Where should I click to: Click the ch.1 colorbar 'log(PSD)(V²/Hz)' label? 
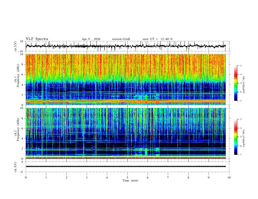pos(244,85)
